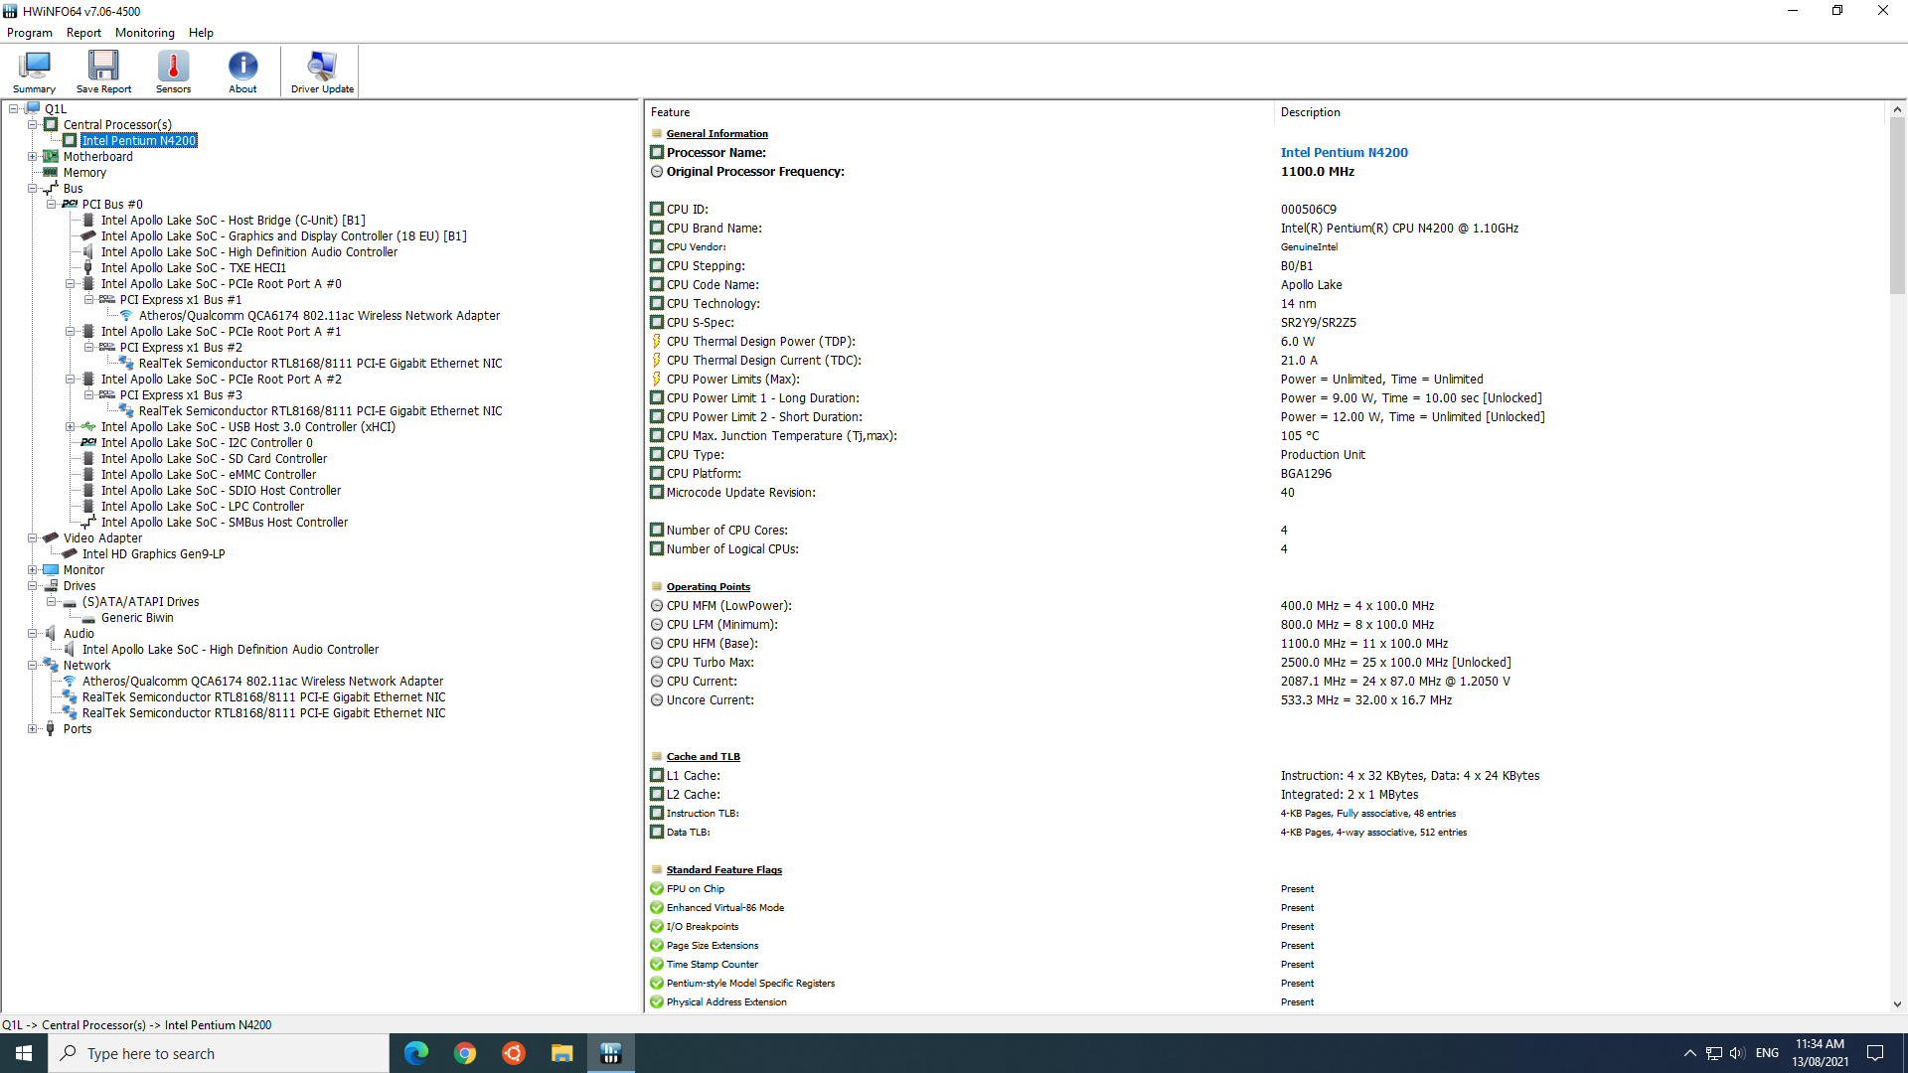Screen dimensions: 1908x1073
Task: Select Host Bridge (C-Unit) item
Action: (x=234, y=221)
